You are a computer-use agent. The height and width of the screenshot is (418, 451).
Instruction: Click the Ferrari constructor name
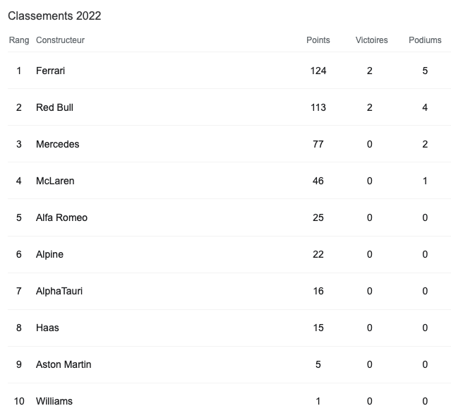50,71
